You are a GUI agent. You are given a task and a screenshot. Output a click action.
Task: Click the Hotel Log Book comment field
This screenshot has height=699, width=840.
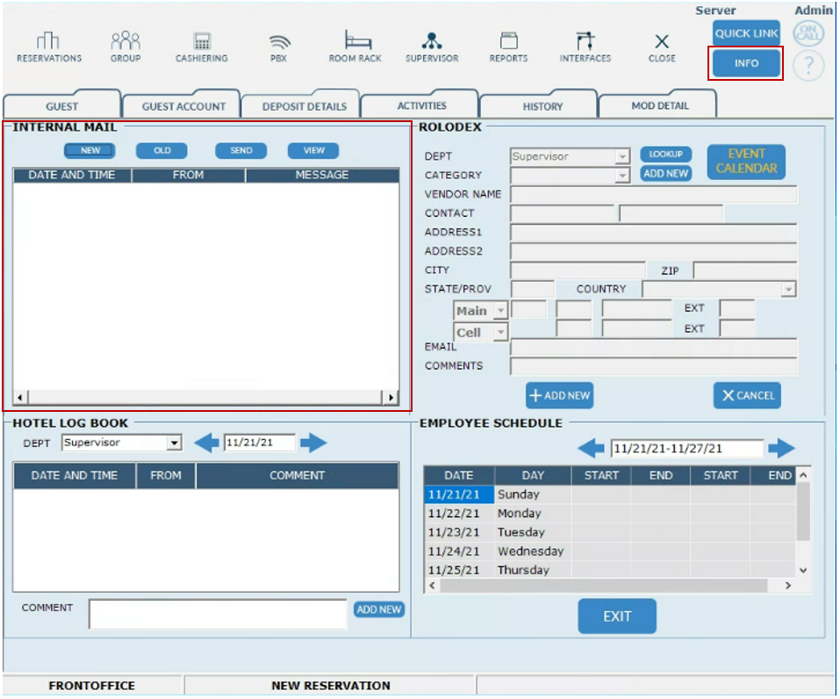pos(218,614)
